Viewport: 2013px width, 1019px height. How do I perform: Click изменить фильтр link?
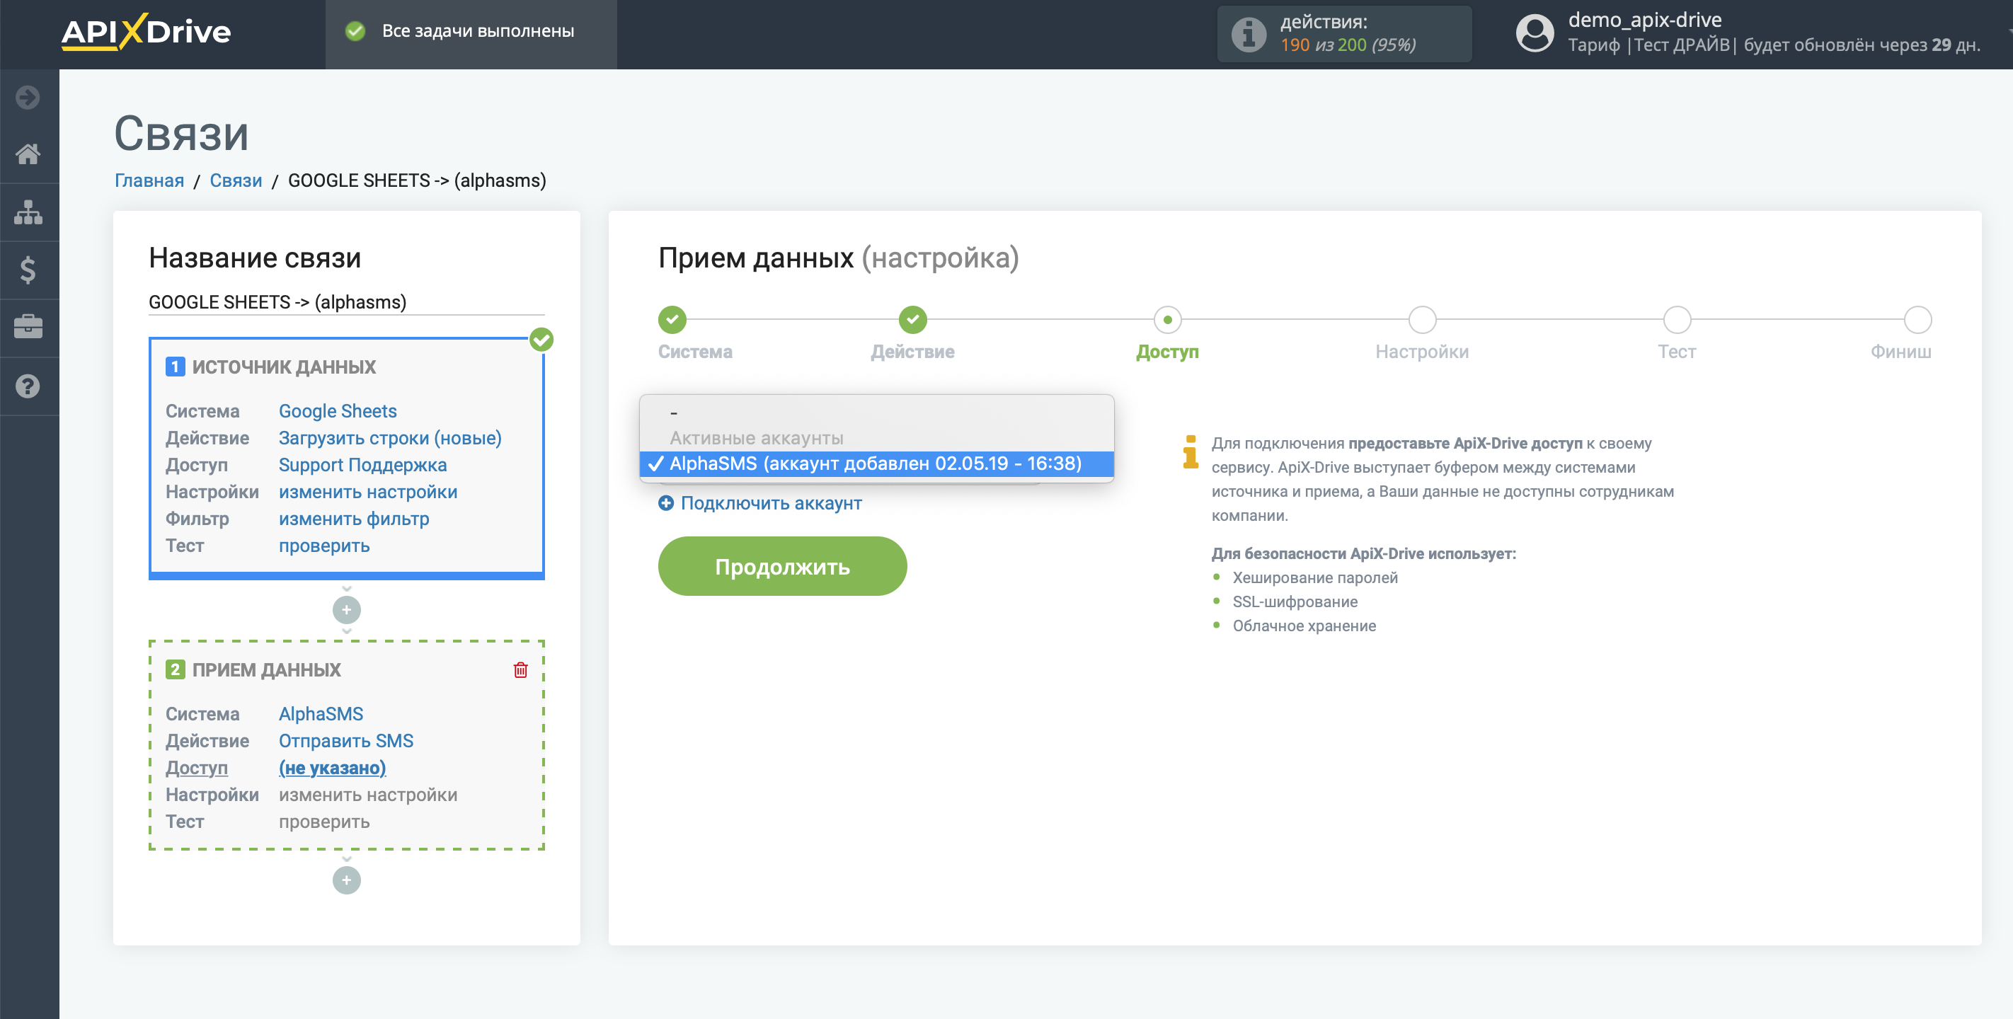point(354,519)
